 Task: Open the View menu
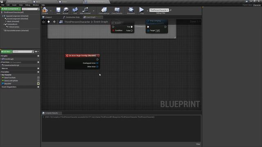tap(21, 5)
